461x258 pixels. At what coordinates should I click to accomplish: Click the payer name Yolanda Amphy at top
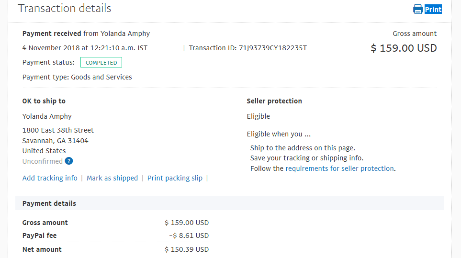[125, 34]
